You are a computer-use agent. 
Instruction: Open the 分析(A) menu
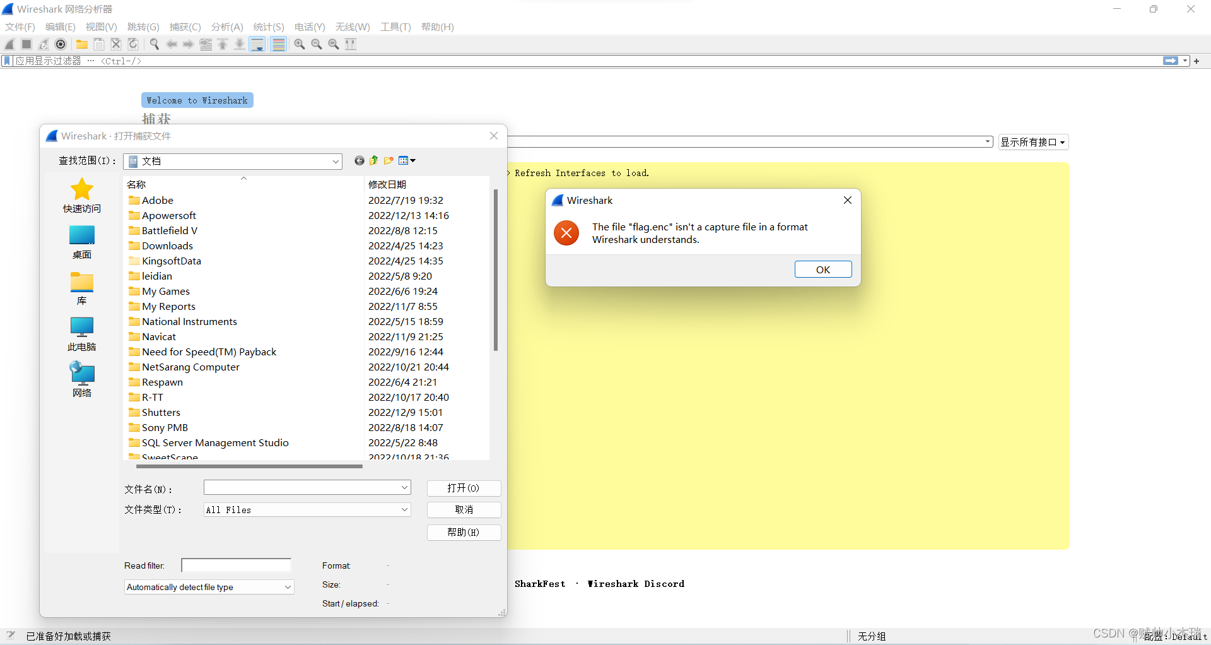tap(227, 27)
